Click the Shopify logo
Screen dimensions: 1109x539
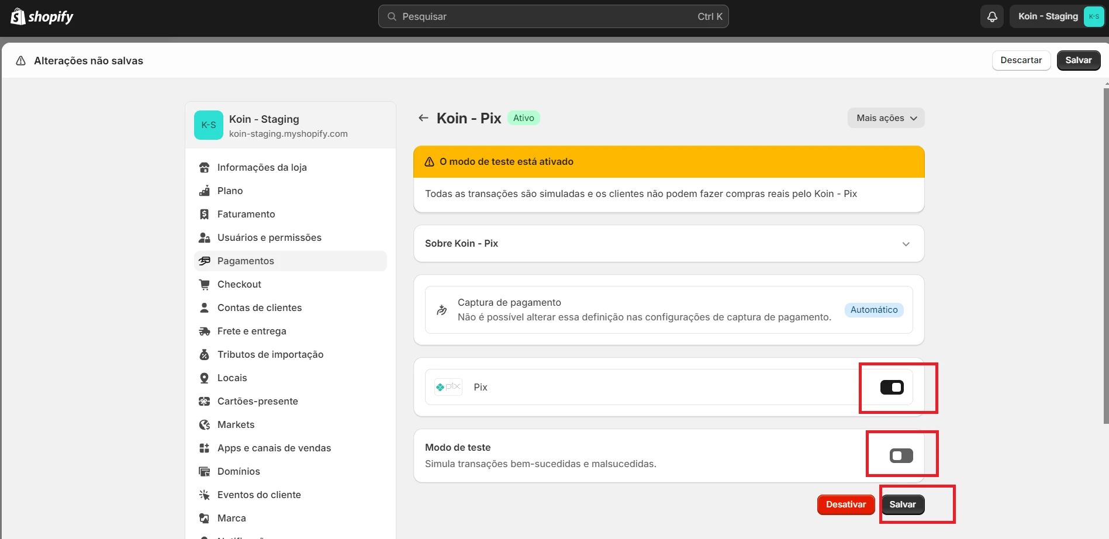(42, 16)
